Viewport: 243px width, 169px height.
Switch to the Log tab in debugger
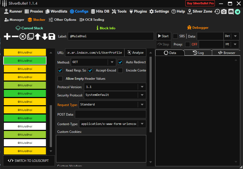tap(198, 53)
